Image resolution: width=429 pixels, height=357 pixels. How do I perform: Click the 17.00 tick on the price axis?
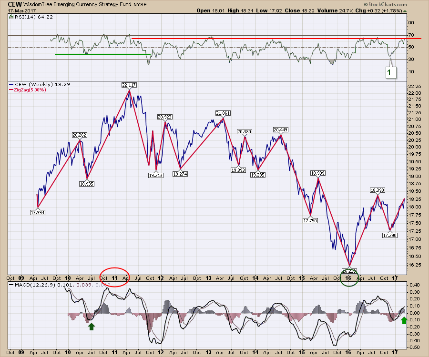[x=415, y=239]
